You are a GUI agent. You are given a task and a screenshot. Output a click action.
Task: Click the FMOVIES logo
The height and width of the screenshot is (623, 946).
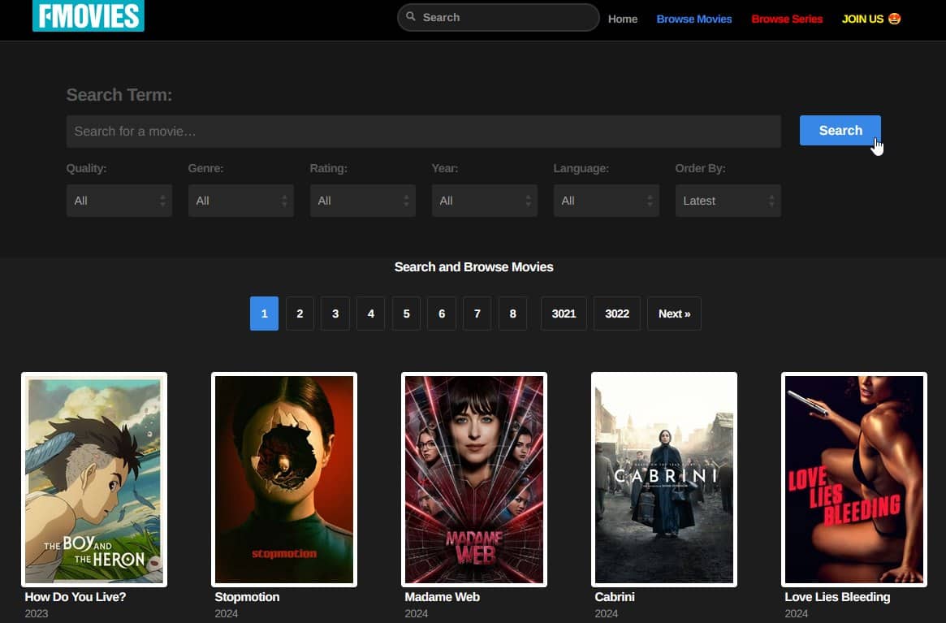[x=88, y=15]
